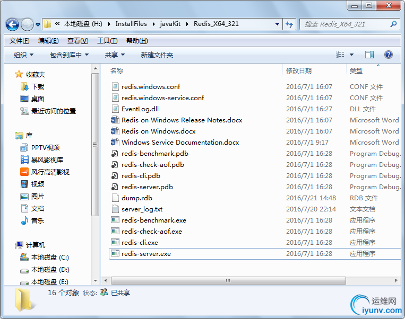This screenshot has width=405, height=319.
Task: Select redis-check-aof.pdb file
Action: 153,164
